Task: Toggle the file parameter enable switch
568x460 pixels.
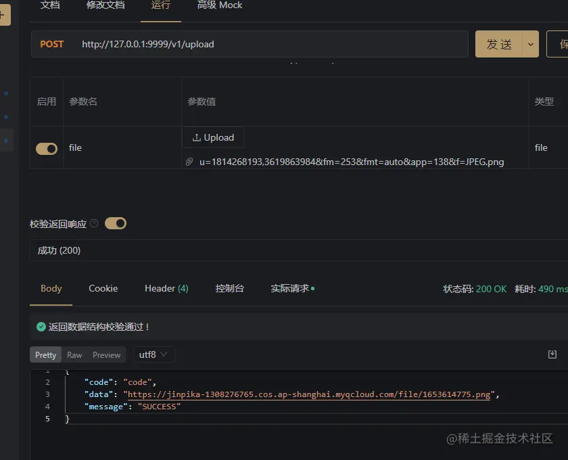Action: (x=47, y=148)
